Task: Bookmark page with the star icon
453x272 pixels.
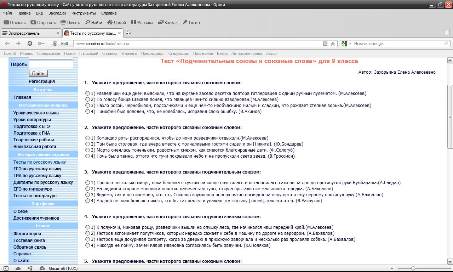Action: [333, 44]
